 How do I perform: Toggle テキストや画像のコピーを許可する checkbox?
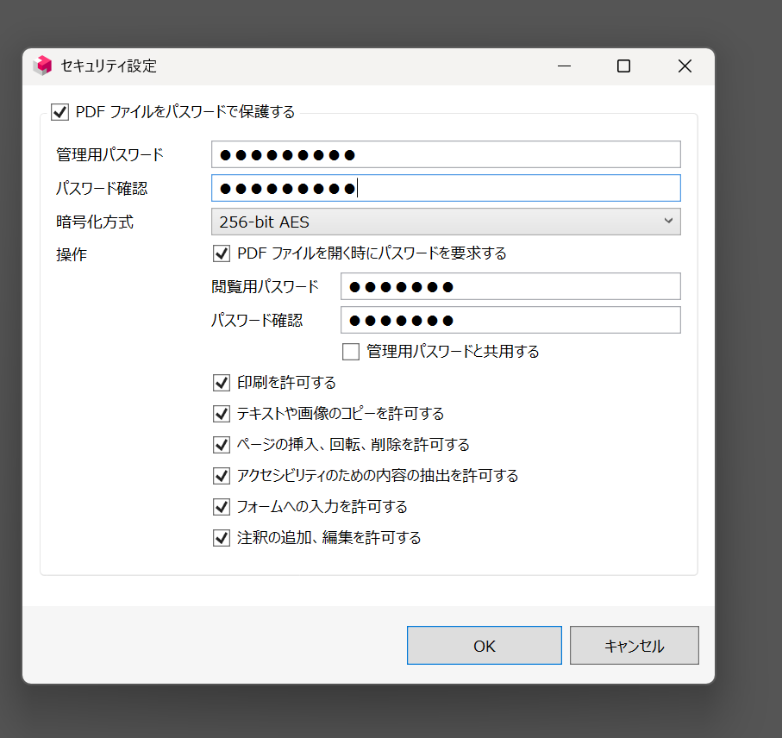coord(222,414)
